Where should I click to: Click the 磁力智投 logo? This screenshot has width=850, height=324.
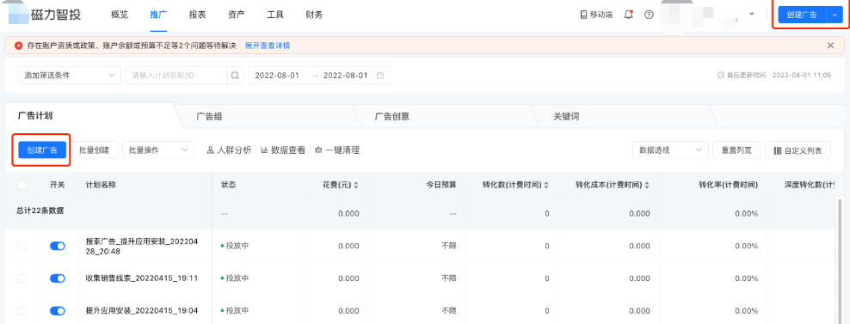pos(45,15)
